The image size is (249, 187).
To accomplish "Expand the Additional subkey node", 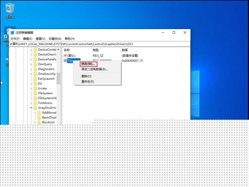I will (x=35, y=113).
